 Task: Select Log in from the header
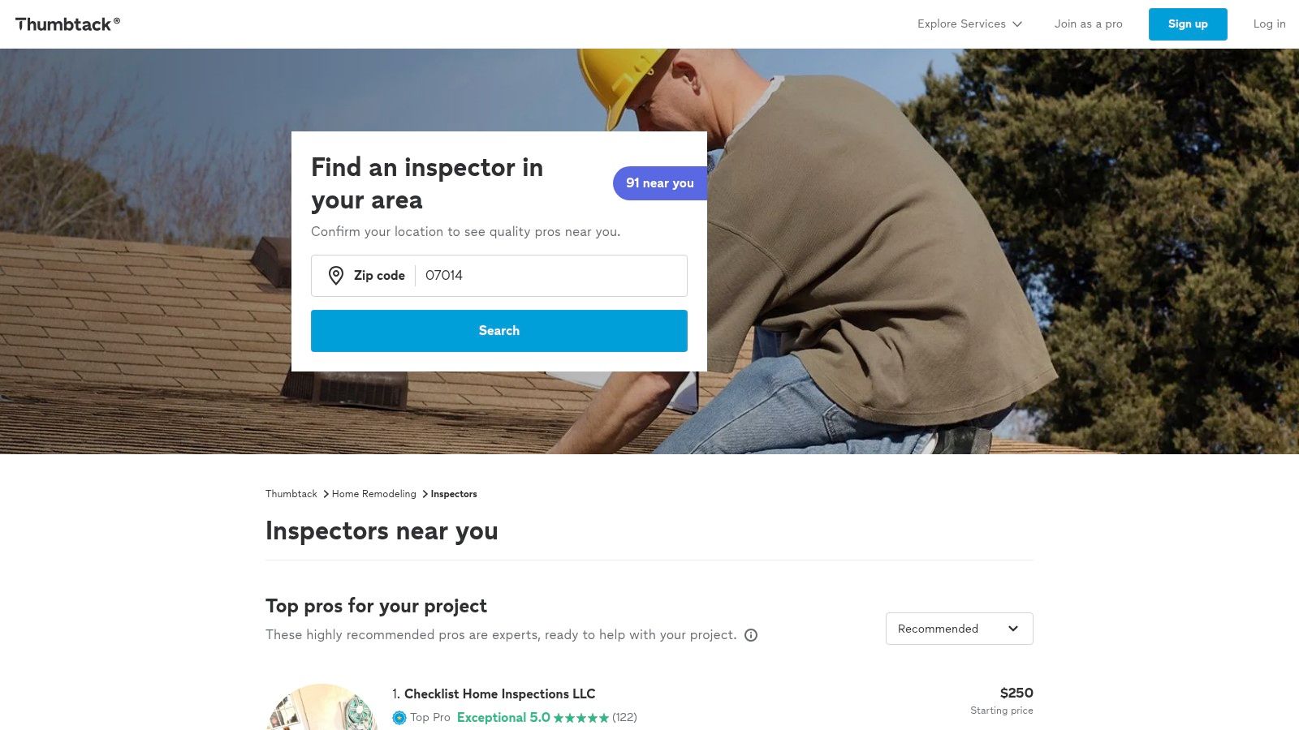[1269, 24]
